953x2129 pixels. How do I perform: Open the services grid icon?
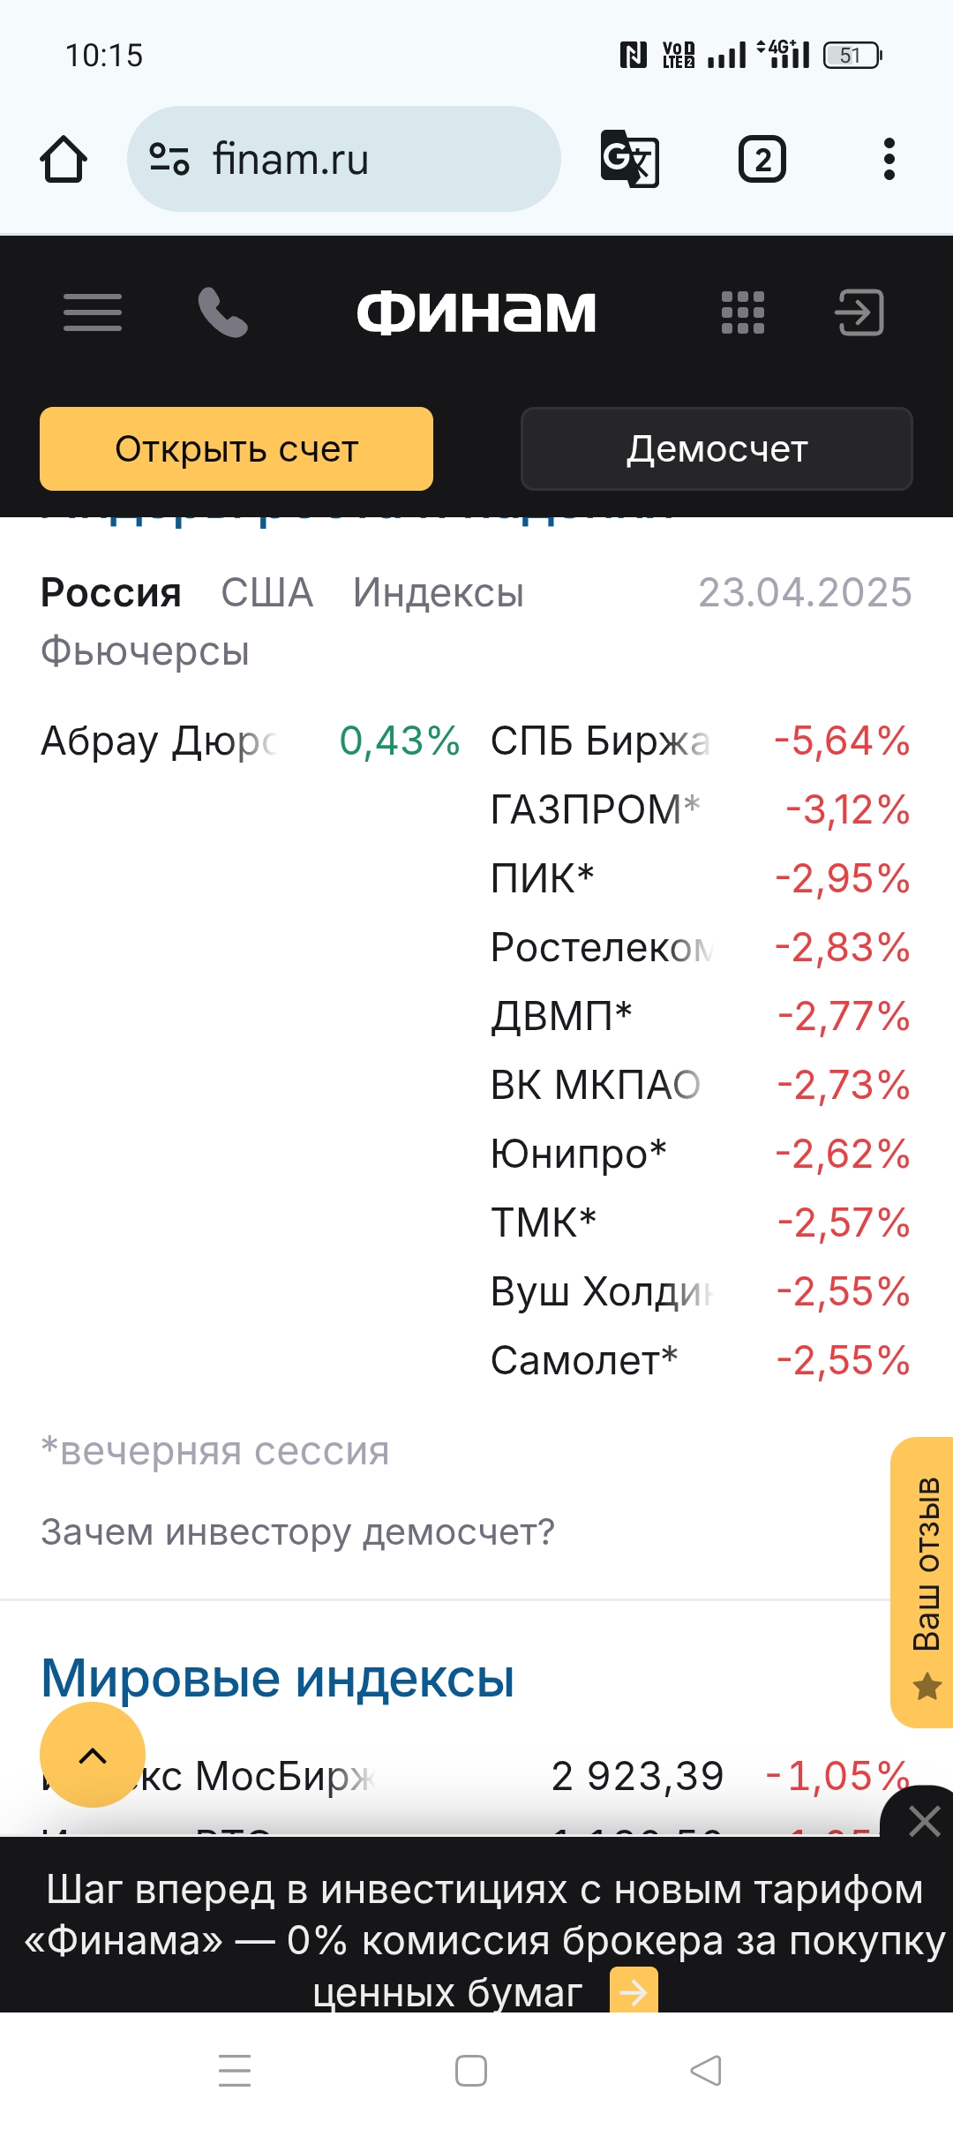click(743, 312)
